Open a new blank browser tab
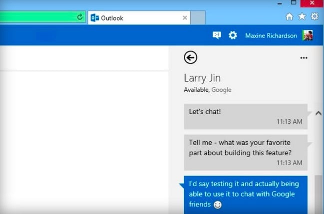Image resolution: width=324 pixels, height=214 pixels. (x=198, y=18)
